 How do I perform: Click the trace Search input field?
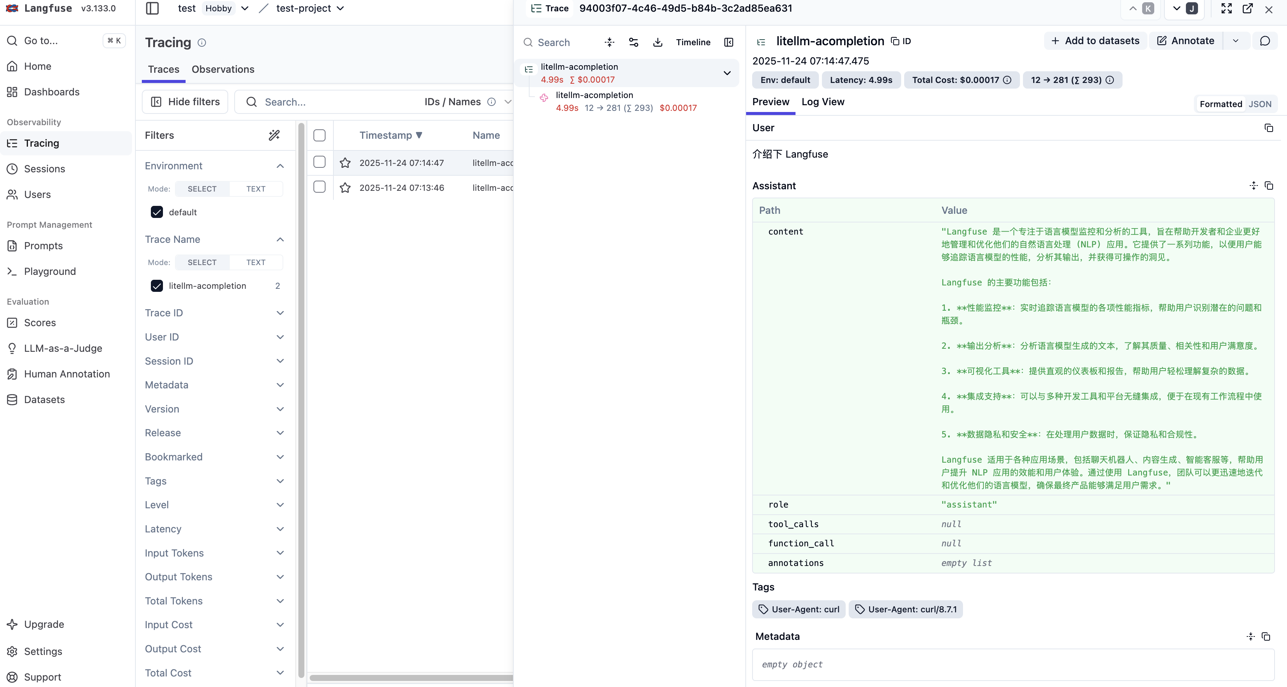[559, 43]
